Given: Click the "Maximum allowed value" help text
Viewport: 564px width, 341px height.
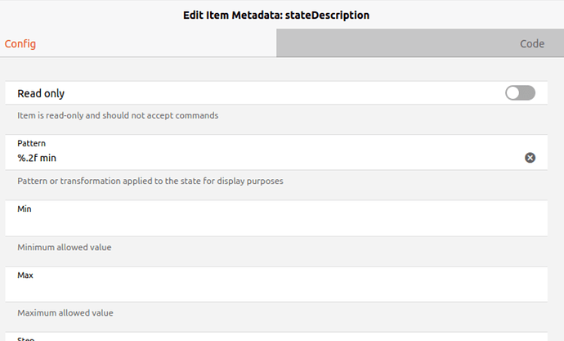Looking at the screenshot, I should click(x=65, y=312).
